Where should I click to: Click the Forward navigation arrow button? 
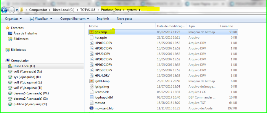point(12,10)
